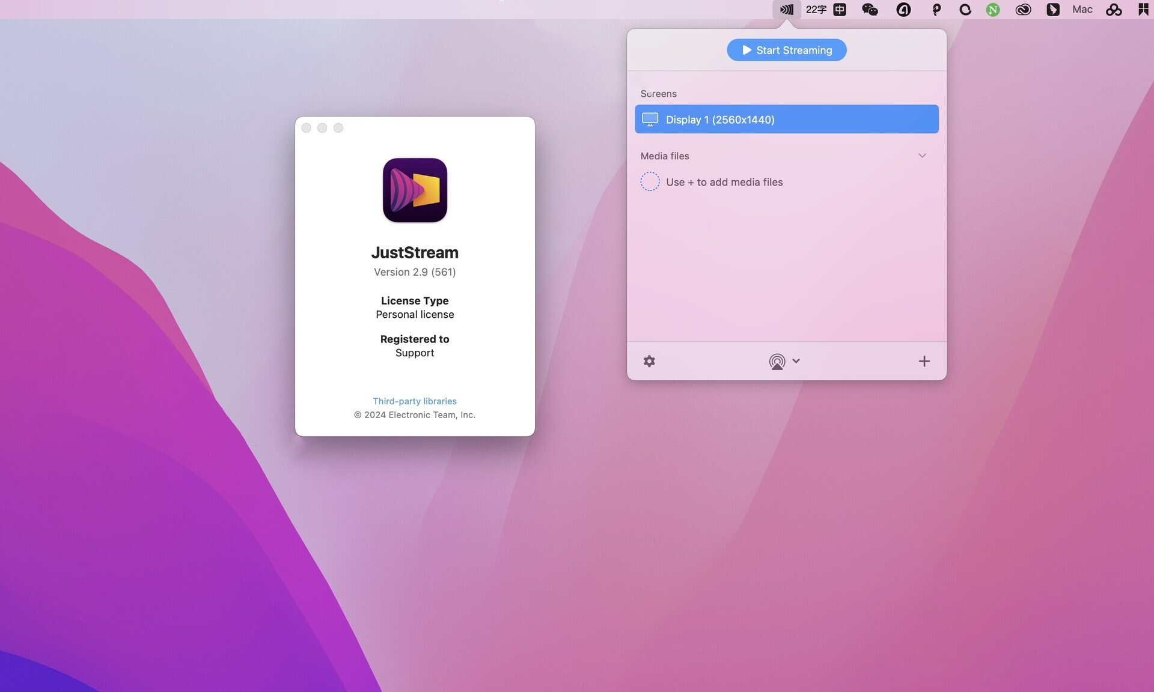Click the WeChat icon in the menu bar
This screenshot has height=692, width=1154.
[x=870, y=9]
